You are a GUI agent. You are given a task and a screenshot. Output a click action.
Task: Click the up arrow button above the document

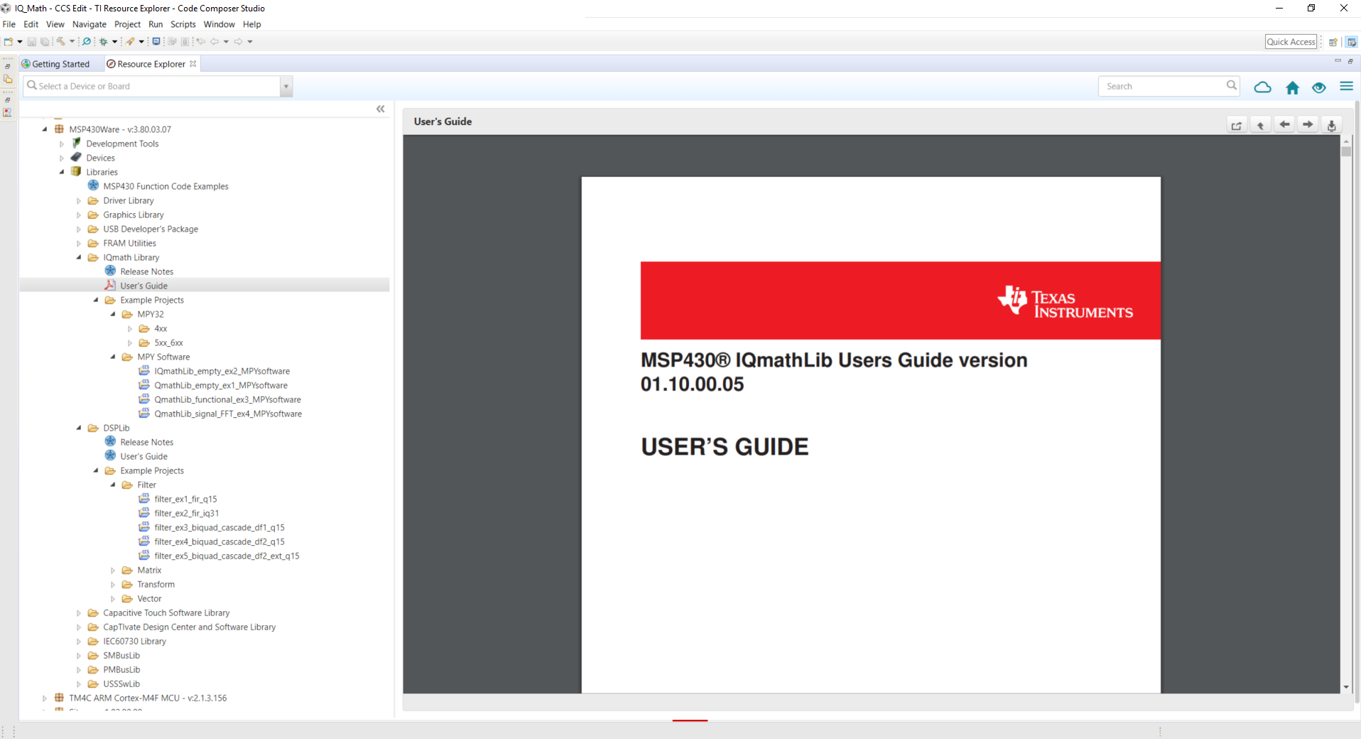point(1261,125)
